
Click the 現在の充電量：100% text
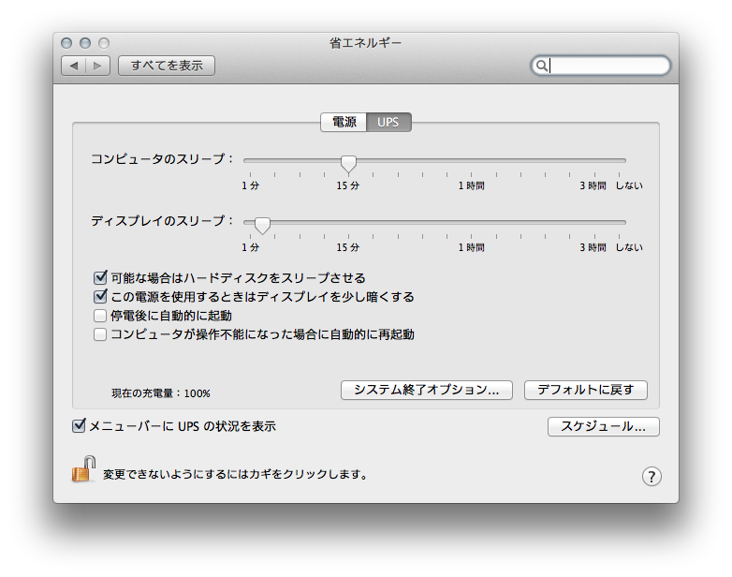click(161, 393)
